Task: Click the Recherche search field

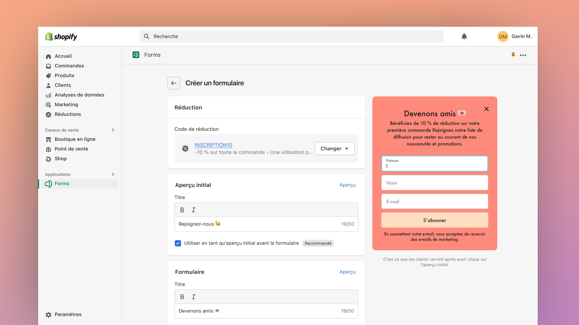Action: point(292,36)
